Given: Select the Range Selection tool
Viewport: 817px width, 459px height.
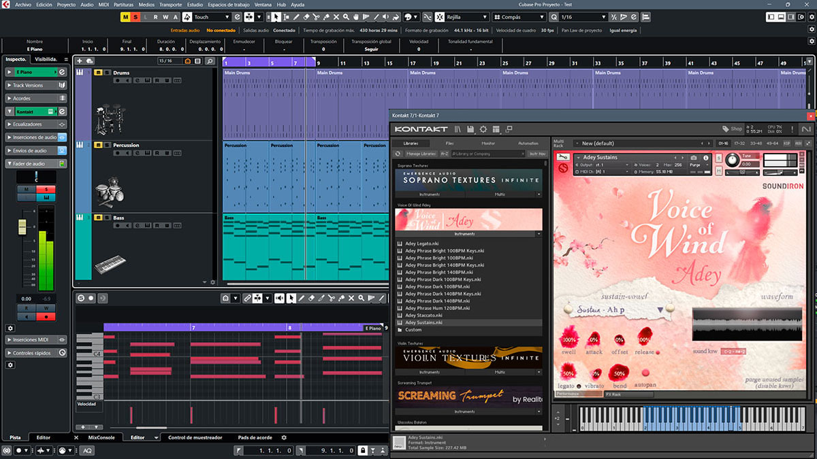Looking at the screenshot, I should click(285, 16).
